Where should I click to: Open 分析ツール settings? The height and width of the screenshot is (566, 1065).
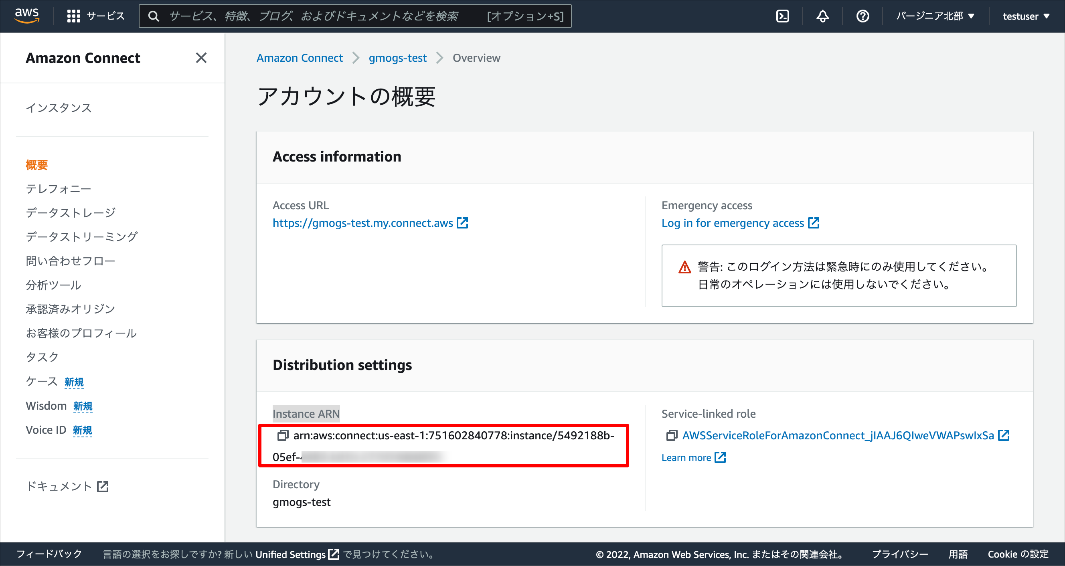click(x=53, y=285)
